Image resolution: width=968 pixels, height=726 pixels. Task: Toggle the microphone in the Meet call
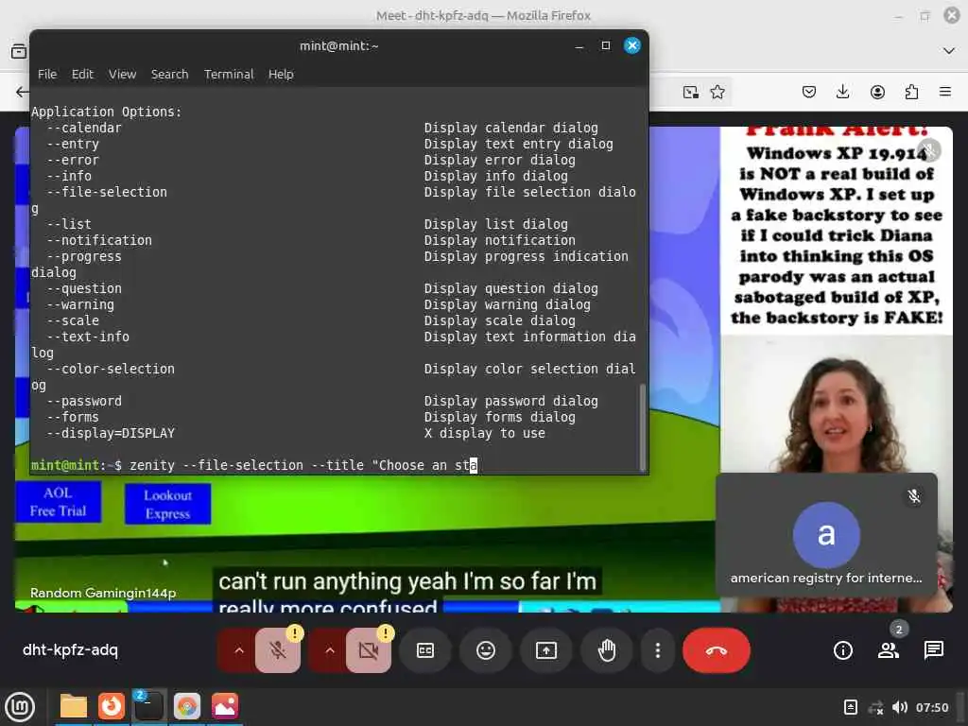point(278,650)
